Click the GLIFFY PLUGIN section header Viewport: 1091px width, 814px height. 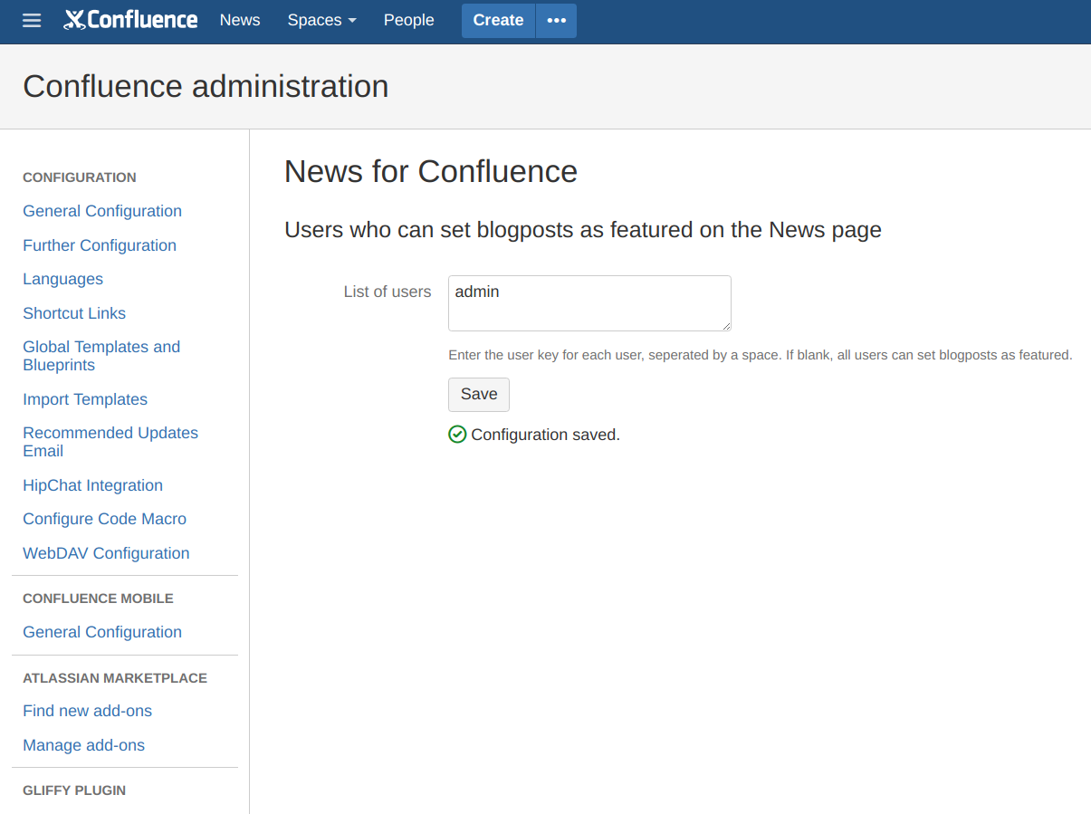74,790
